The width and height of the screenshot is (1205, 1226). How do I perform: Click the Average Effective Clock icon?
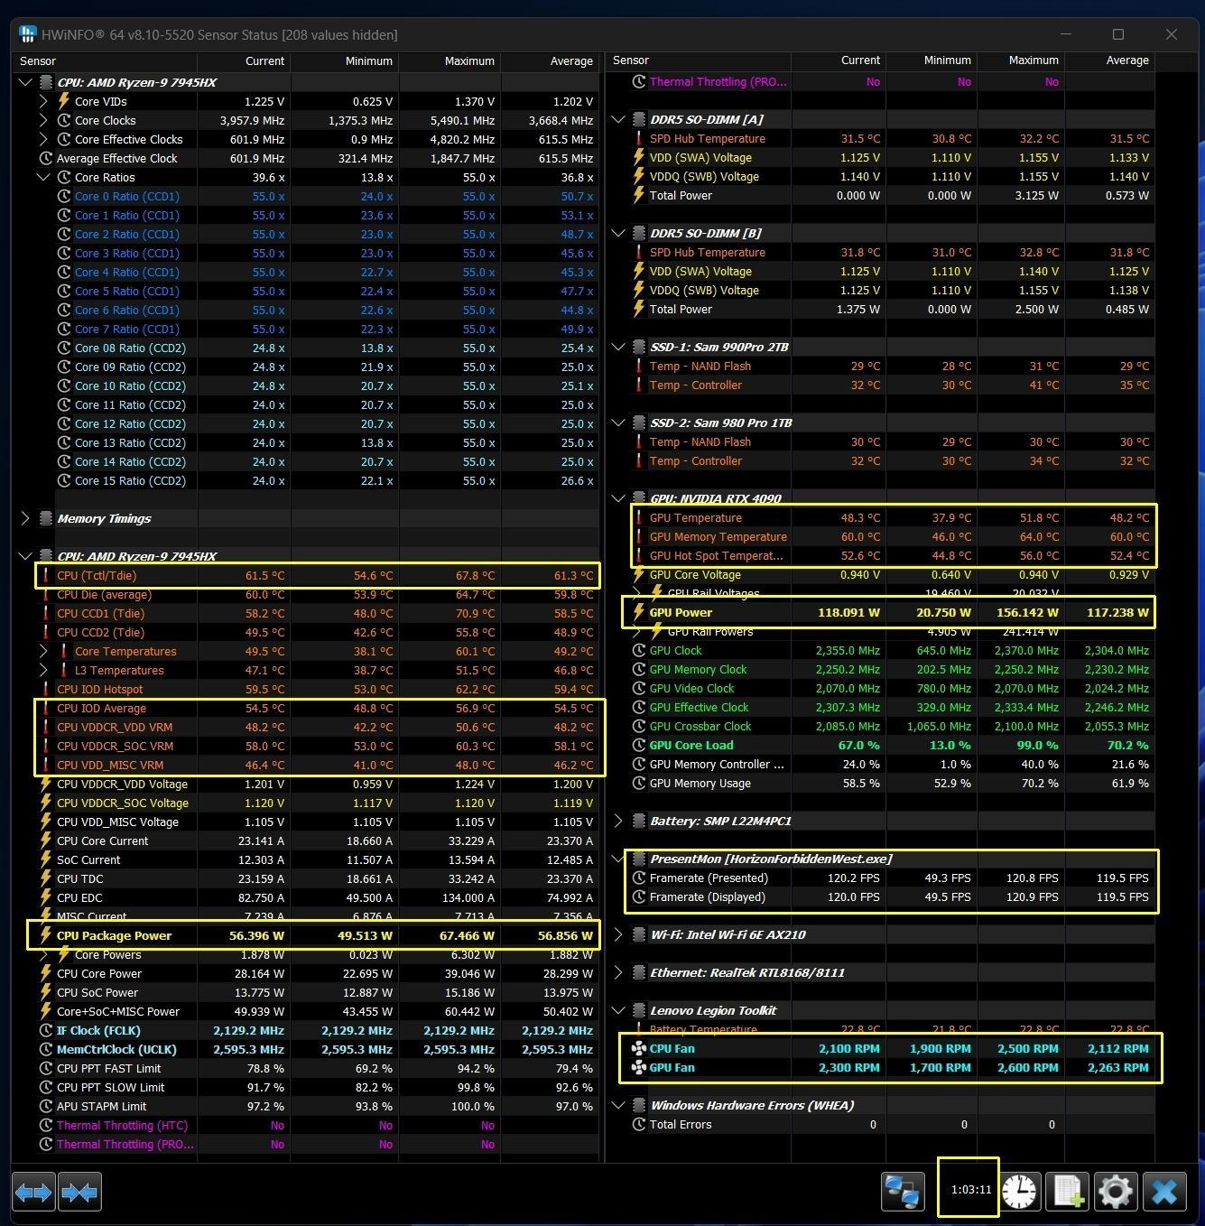click(46, 159)
